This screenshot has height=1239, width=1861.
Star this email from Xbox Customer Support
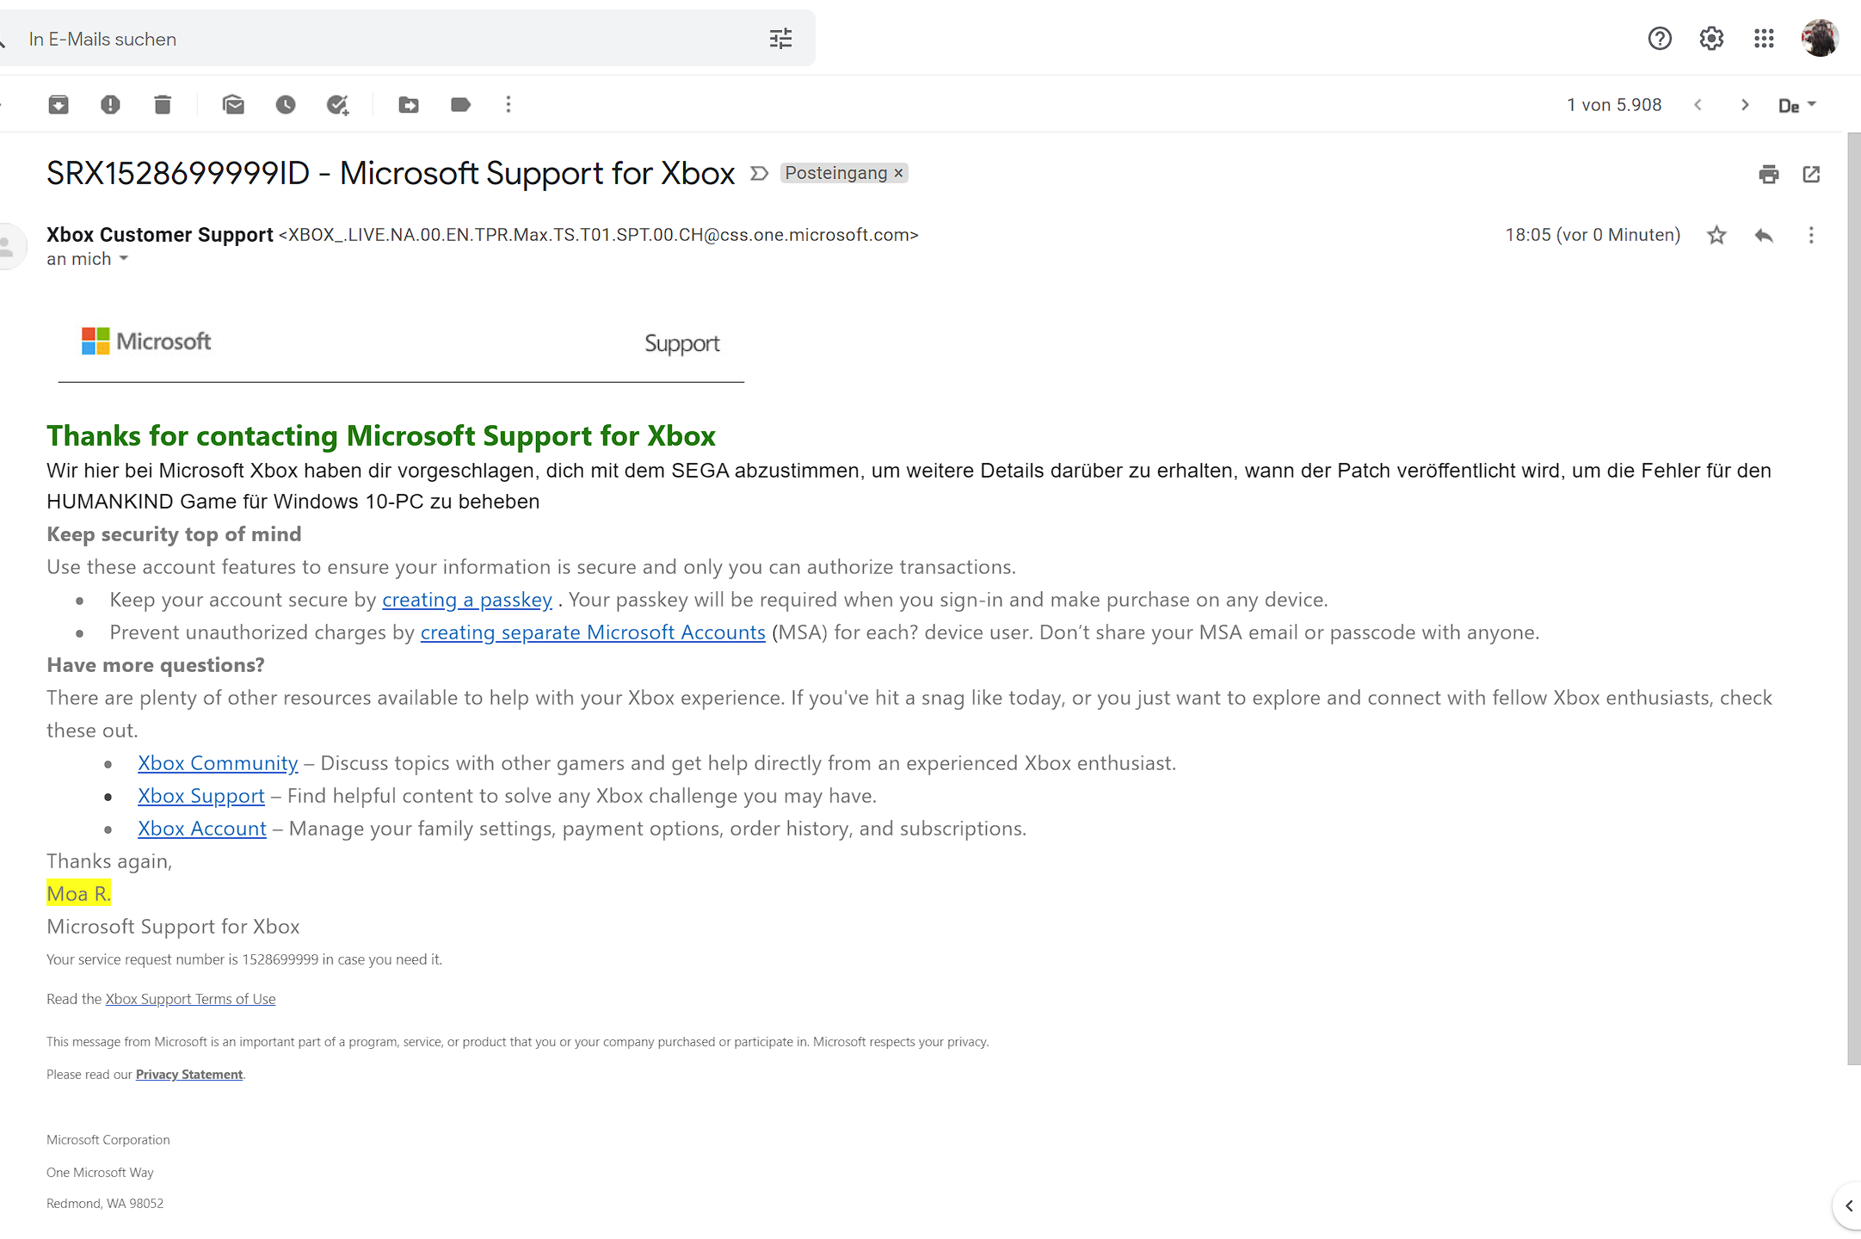[x=1716, y=235]
